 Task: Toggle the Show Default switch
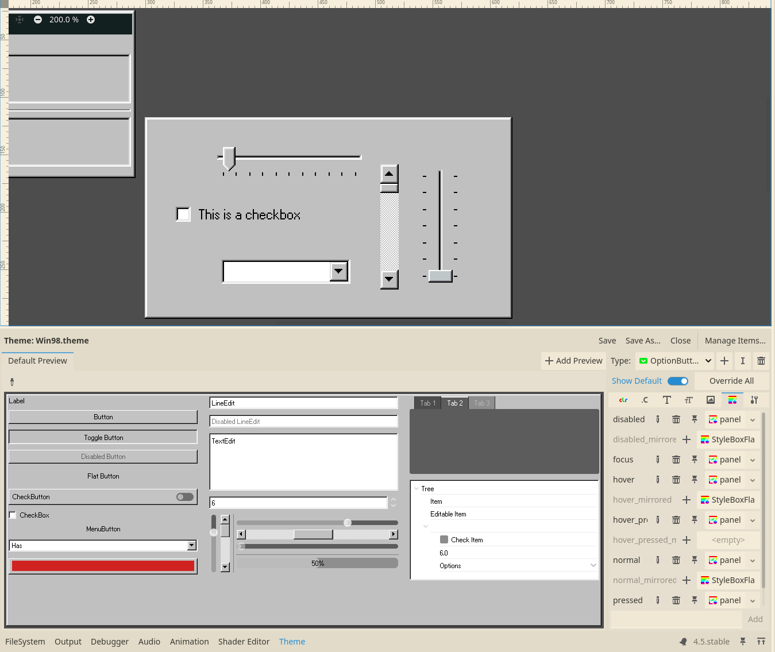pos(678,381)
